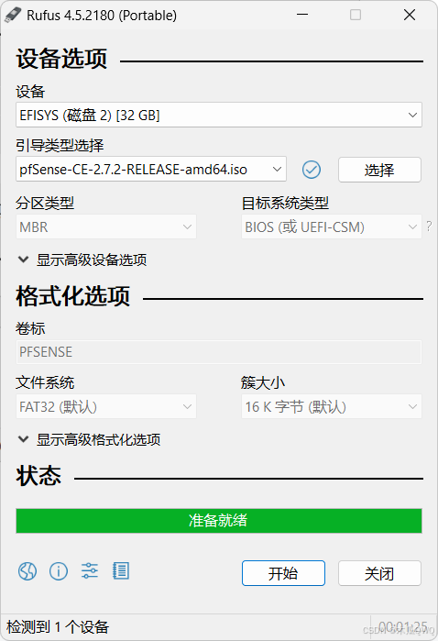Open language selection globe icon

[x=27, y=571]
